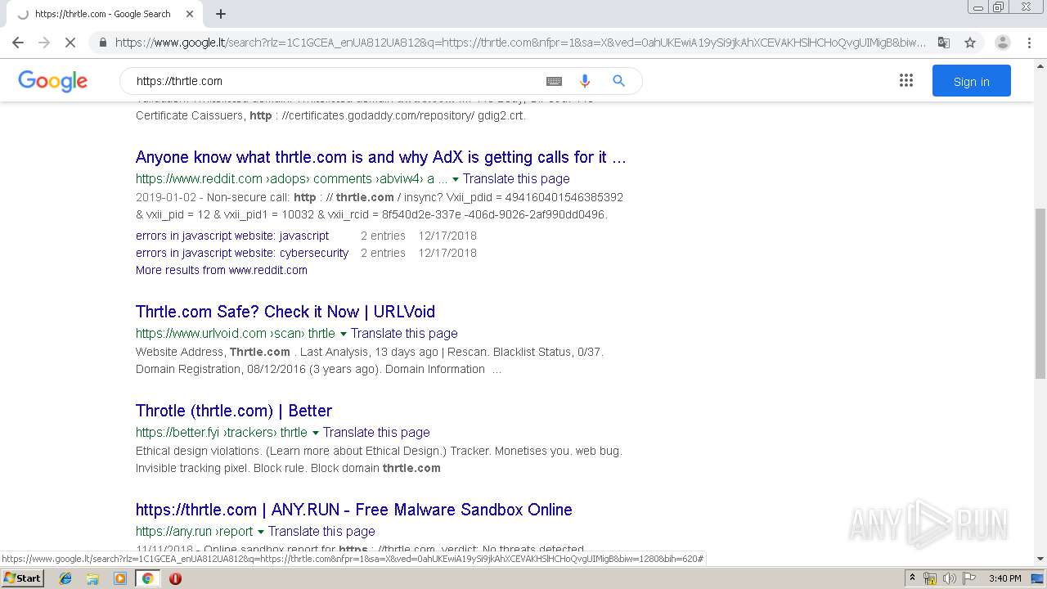Open the Google apps grid
Screen dimensions: 1047x589
point(905,81)
